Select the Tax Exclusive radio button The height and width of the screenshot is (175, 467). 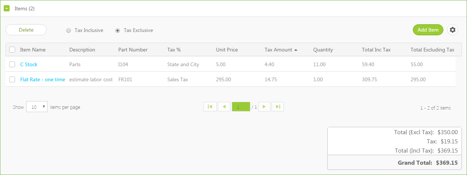coord(118,31)
